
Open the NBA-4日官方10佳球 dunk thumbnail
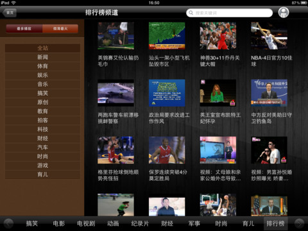click(269, 36)
